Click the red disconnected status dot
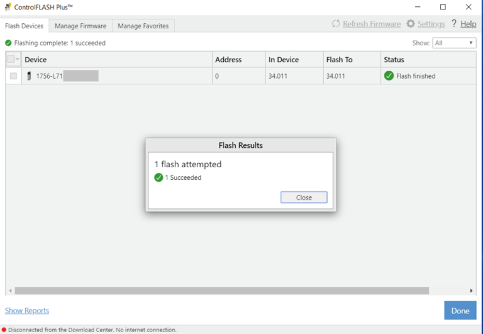 [x=4, y=330]
